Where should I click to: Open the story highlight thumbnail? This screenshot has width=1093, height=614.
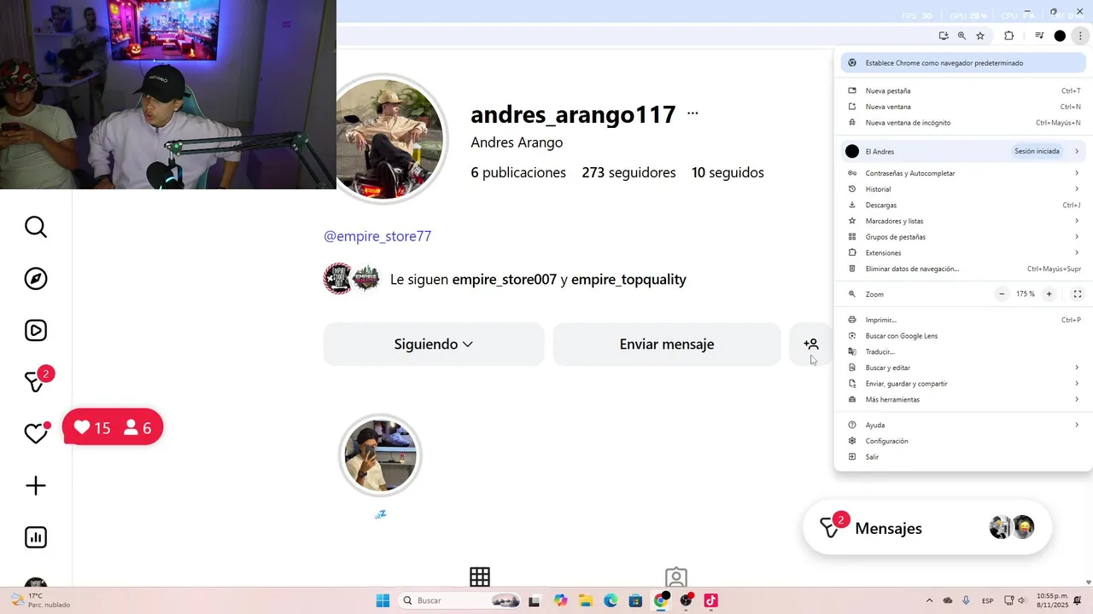click(x=381, y=455)
